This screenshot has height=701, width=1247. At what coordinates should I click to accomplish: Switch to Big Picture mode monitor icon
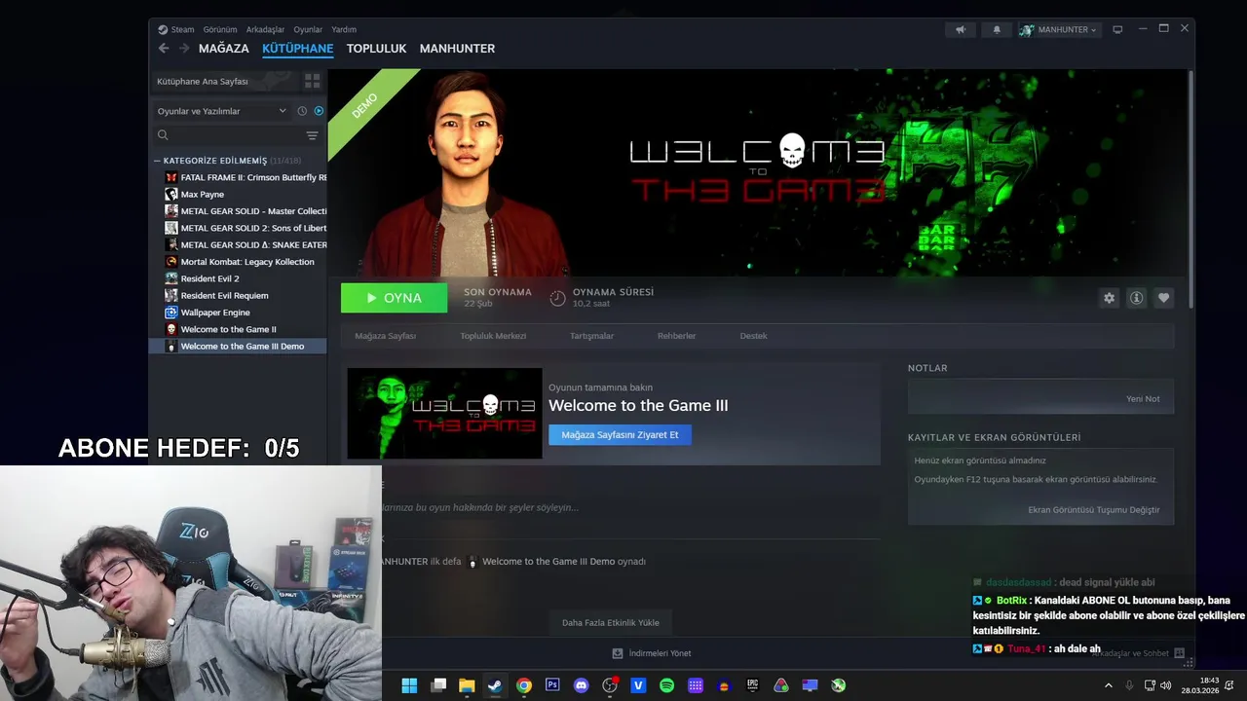[1117, 30]
